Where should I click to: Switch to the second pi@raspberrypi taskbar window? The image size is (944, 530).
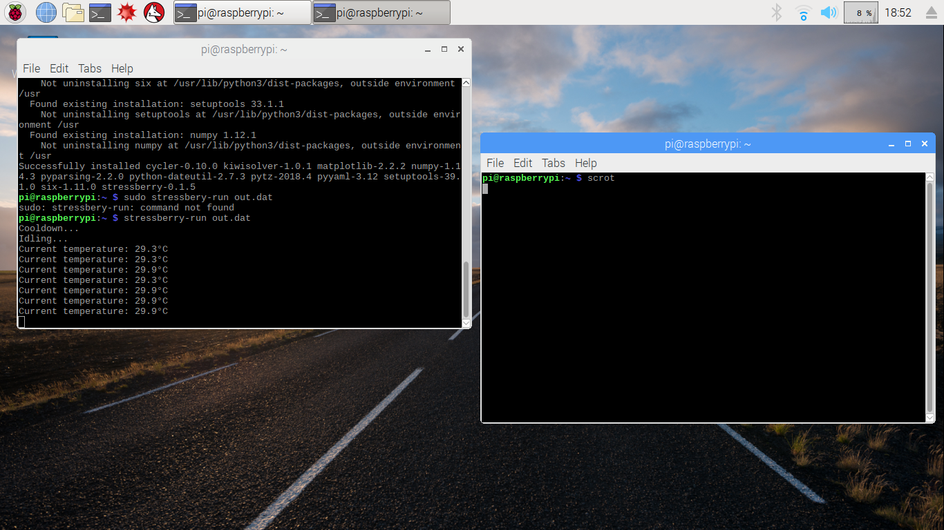[x=380, y=12]
